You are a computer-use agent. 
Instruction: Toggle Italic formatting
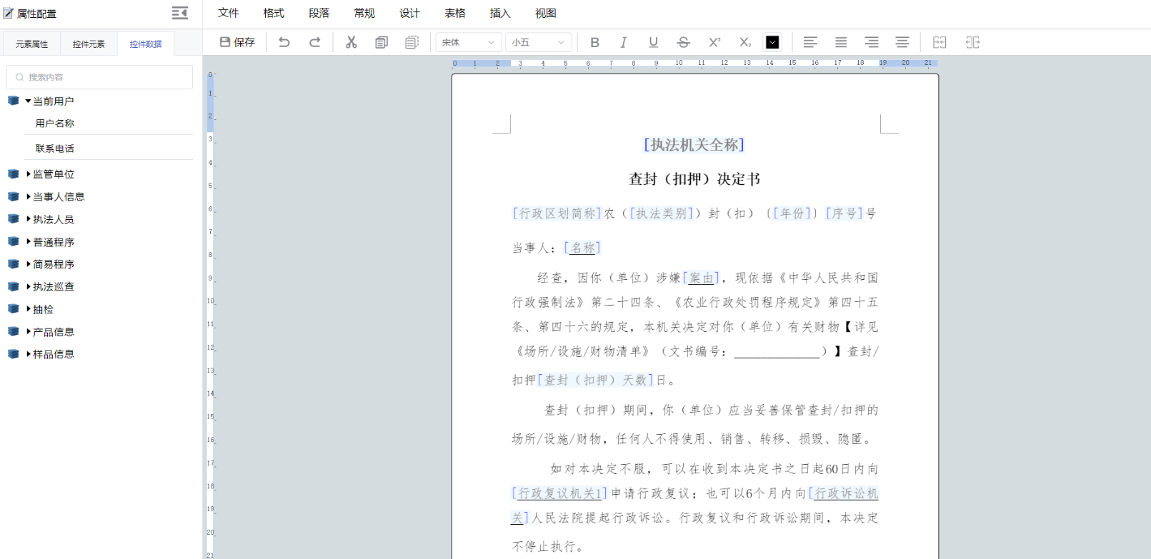point(624,42)
